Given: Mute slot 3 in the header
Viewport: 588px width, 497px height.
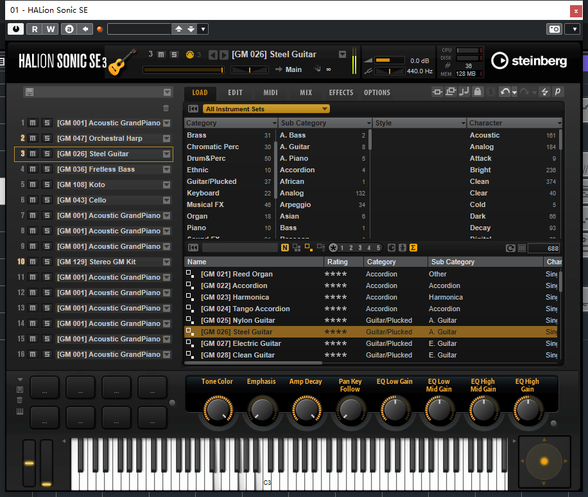Looking at the screenshot, I should (161, 55).
